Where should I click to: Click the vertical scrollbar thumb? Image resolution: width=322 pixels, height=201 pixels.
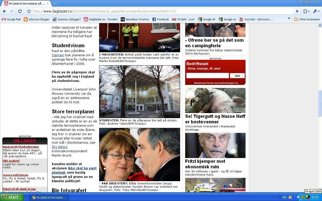click(x=320, y=103)
